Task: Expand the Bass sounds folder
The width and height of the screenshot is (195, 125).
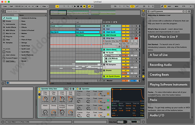Action: [x=20, y=21]
